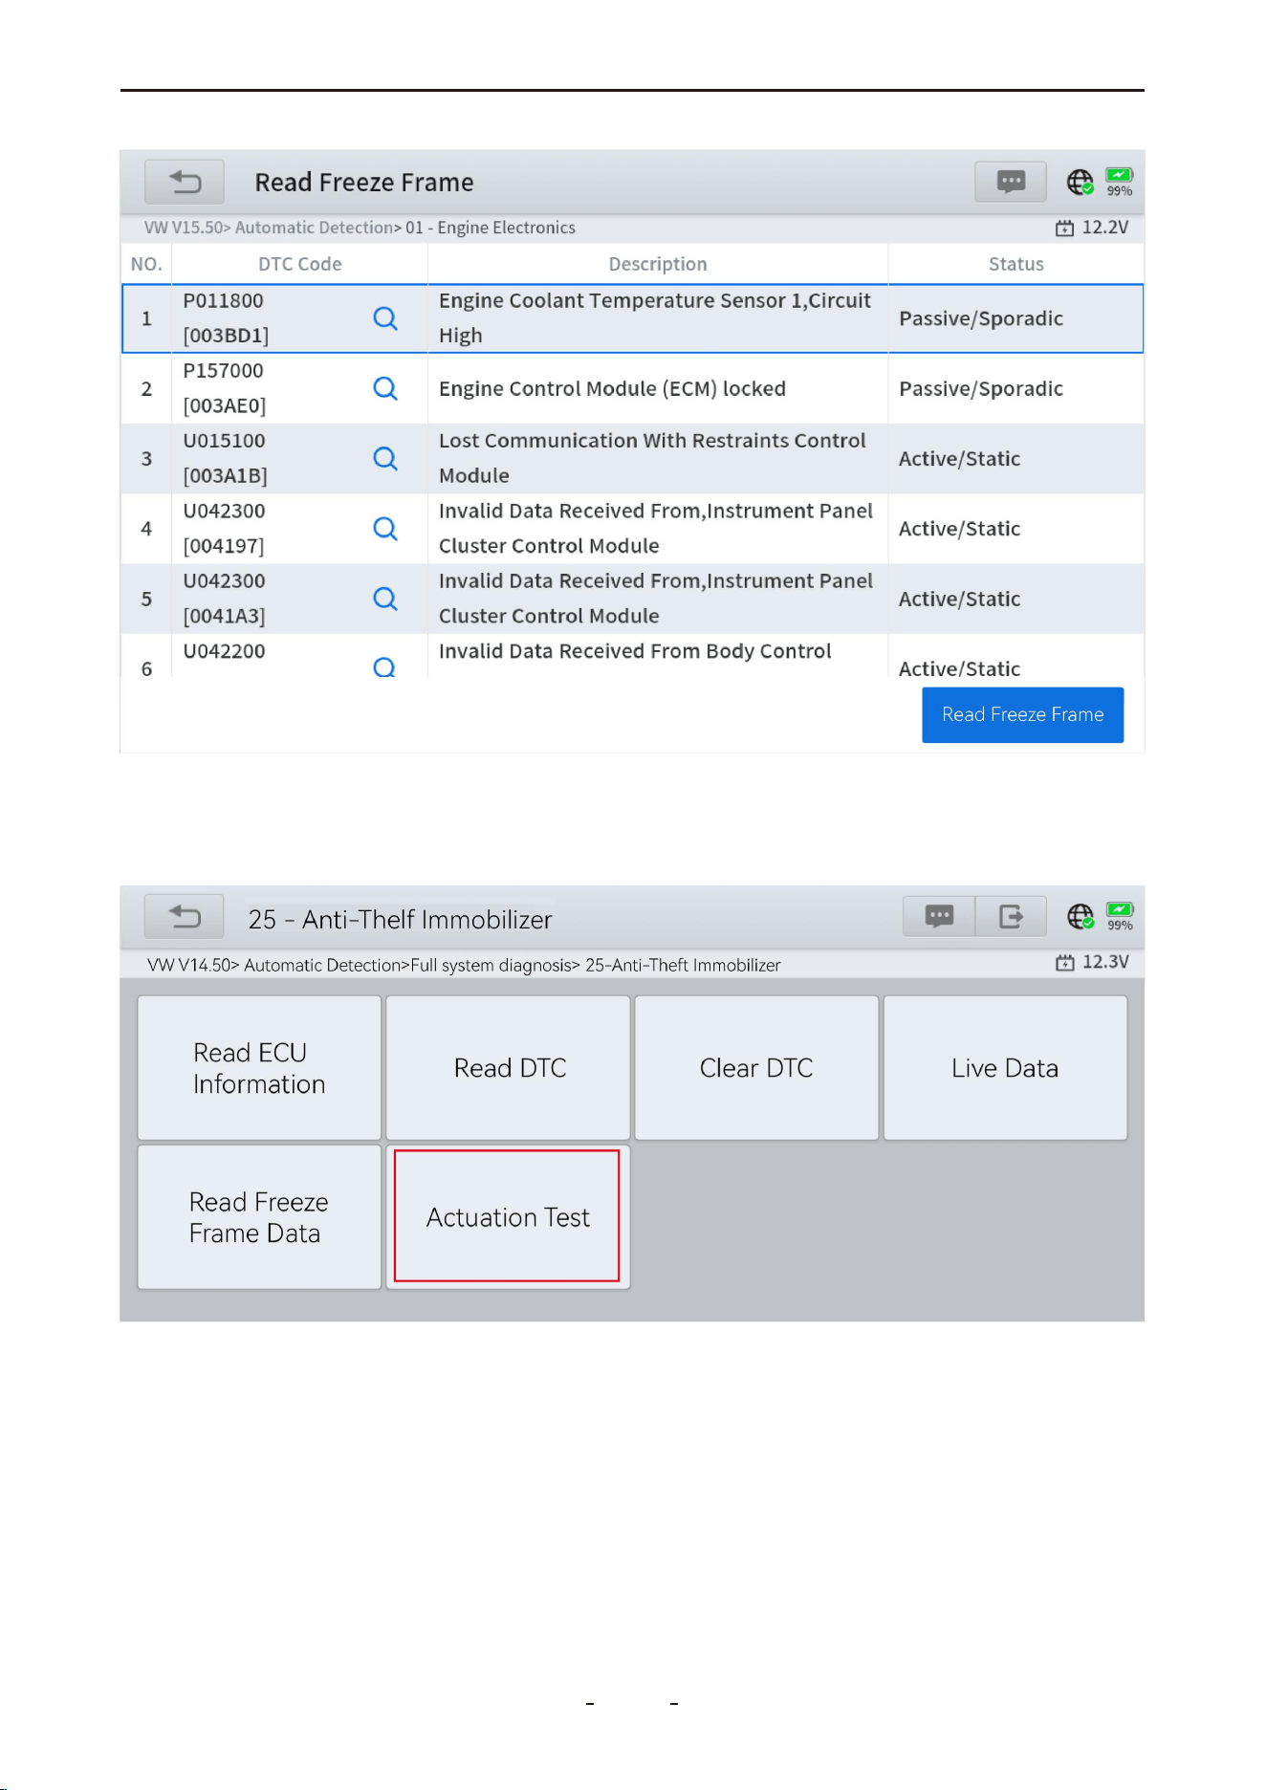Go back from Read Freeze Frame screen

point(185,182)
